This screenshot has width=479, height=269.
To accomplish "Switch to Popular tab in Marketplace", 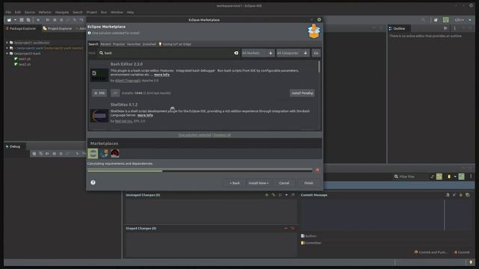I will coord(119,44).
